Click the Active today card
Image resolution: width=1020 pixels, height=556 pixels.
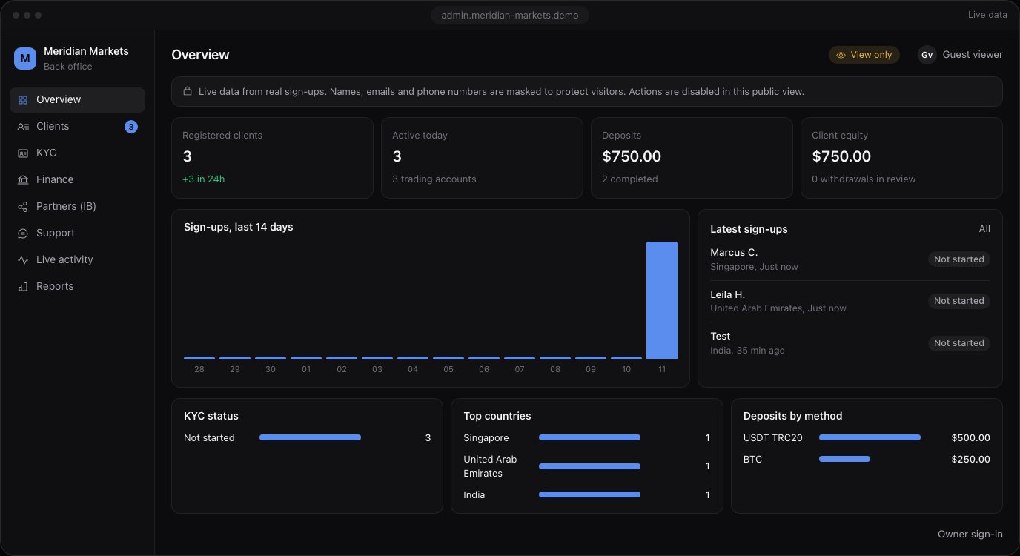(482, 158)
